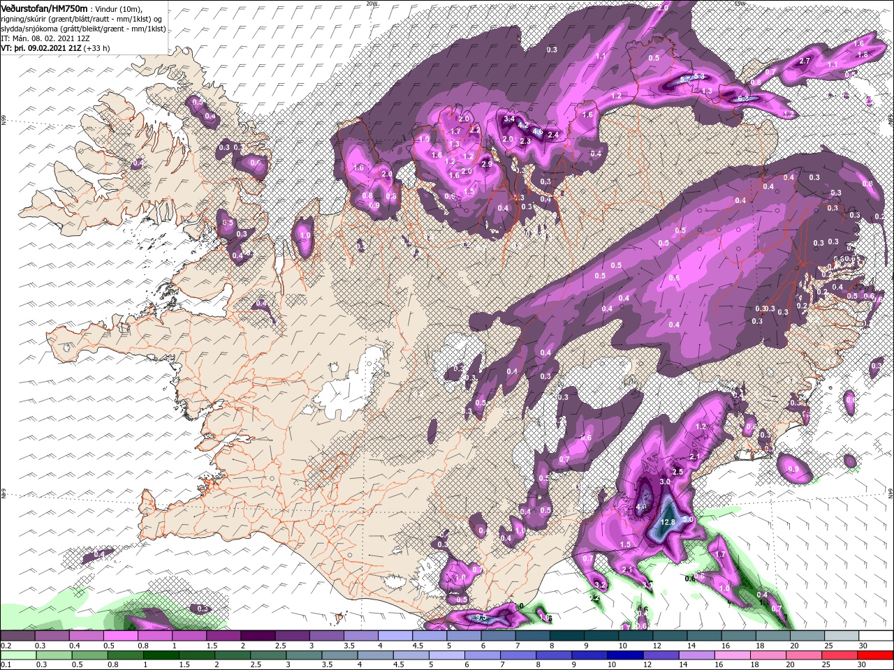Click the '4.6' precipitation value label
894x670 pixels.
(538, 131)
